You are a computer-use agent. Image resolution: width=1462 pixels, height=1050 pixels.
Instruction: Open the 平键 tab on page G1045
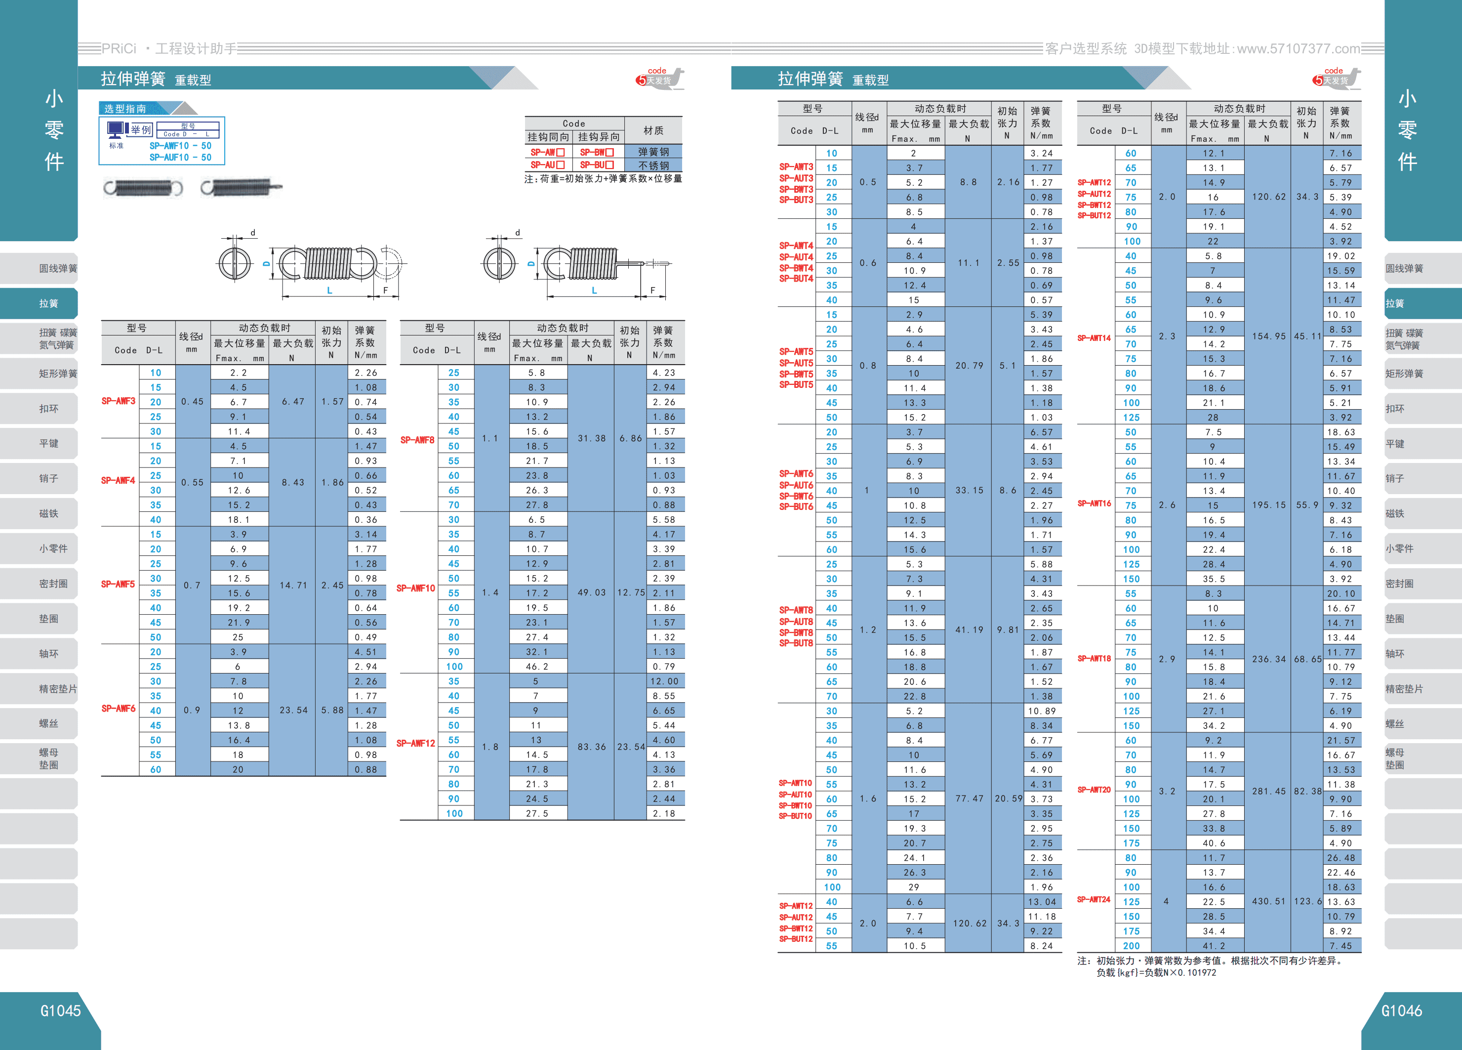[x=40, y=443]
